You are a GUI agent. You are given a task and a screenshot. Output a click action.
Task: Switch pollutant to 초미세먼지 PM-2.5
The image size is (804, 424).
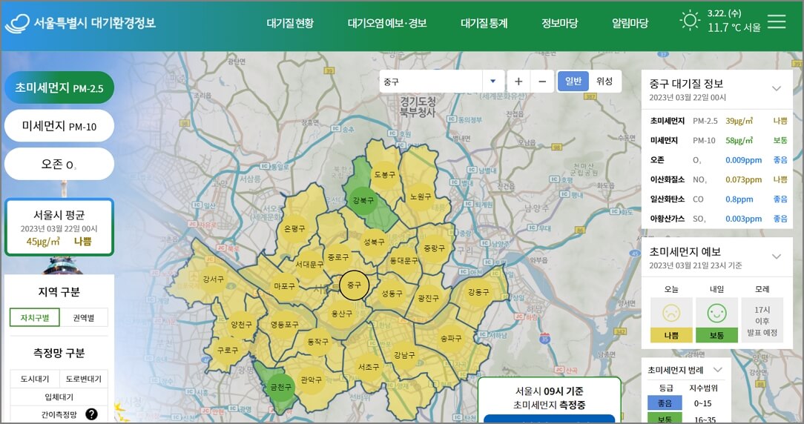(x=59, y=87)
